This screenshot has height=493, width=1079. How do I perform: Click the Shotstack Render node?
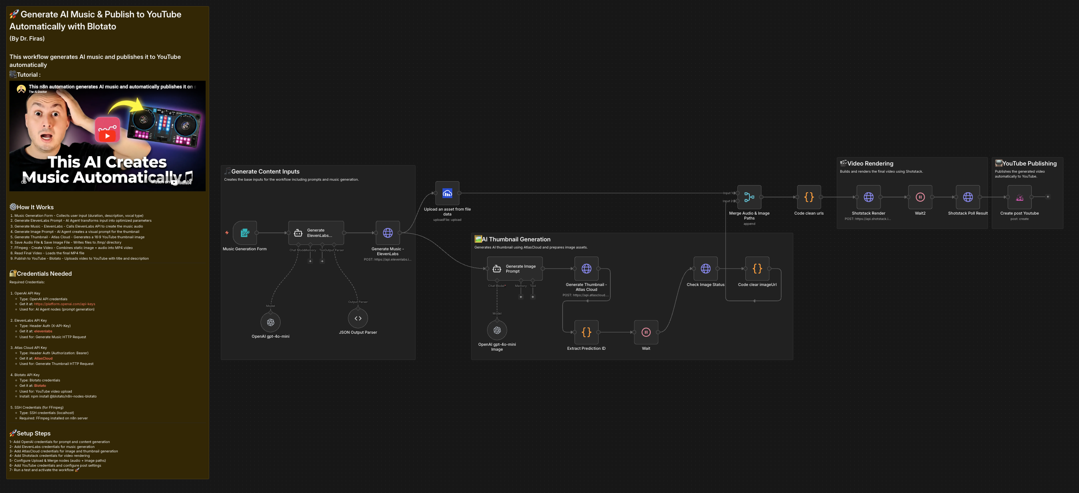point(868,197)
